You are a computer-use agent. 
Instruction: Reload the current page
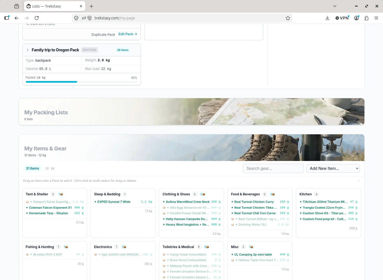(x=37, y=18)
